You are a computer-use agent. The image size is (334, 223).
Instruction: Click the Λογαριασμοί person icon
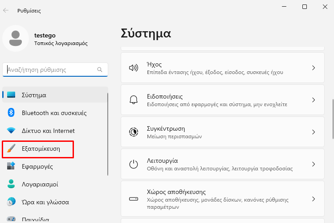[x=11, y=184]
